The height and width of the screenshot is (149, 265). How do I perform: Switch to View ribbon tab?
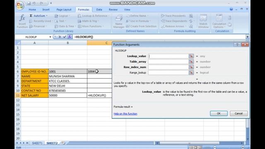point(127,10)
